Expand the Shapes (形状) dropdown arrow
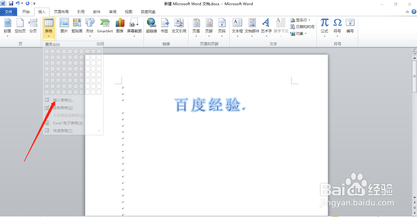This screenshot has width=417, height=217. 90,36
